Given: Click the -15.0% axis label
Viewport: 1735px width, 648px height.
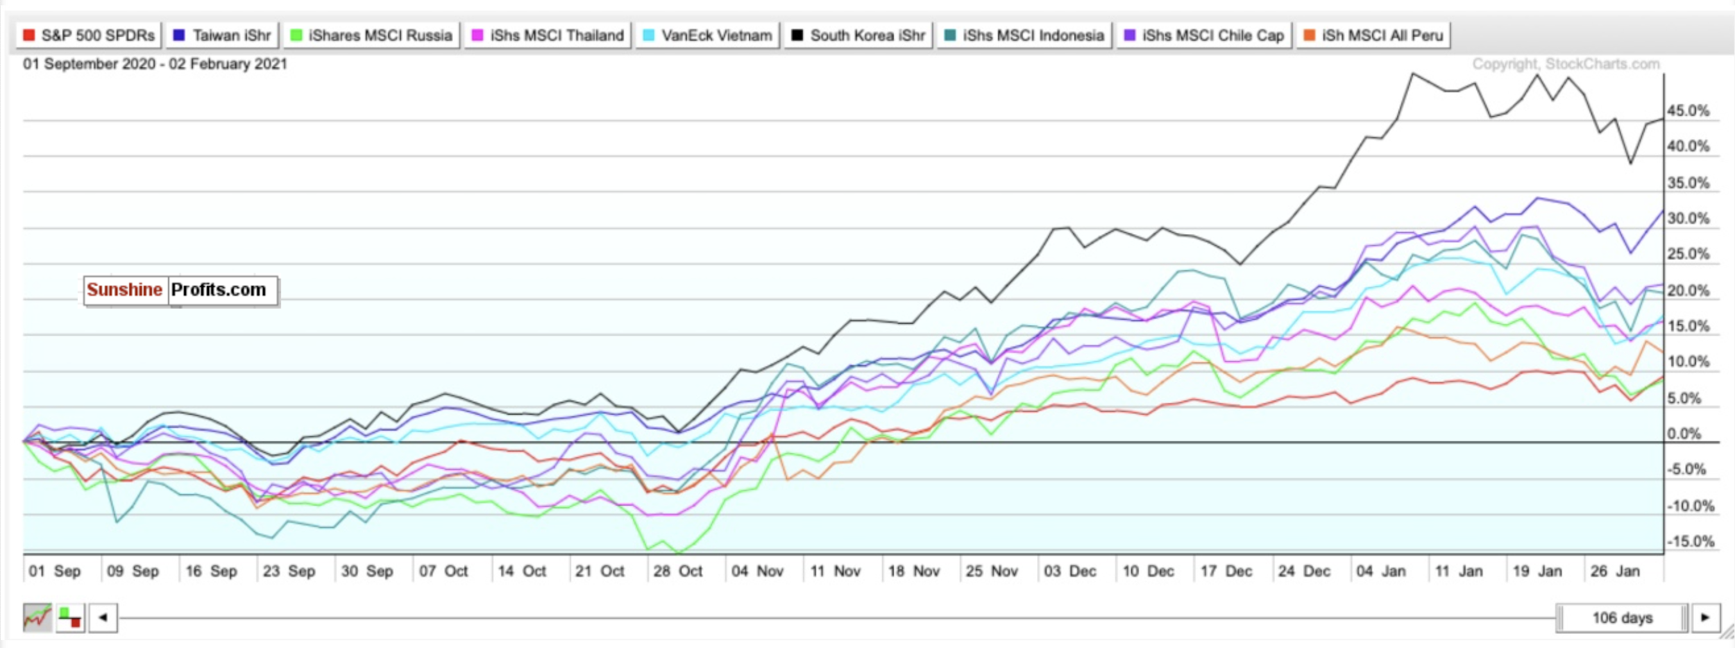Looking at the screenshot, I should pos(1690,541).
